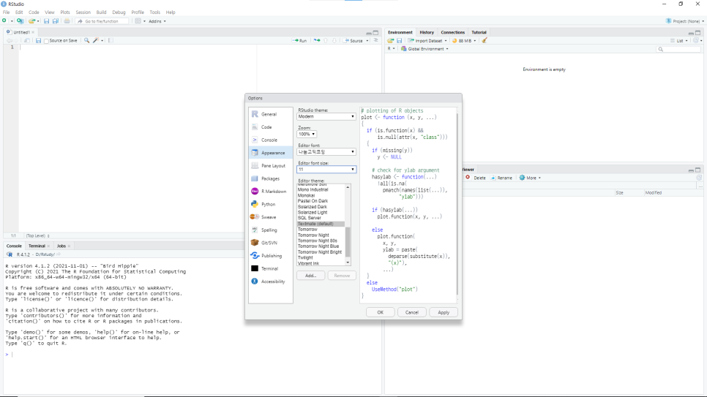Open the memory usage 88 MB dropdown
Image resolution: width=707 pixels, height=397 pixels.
464,40
